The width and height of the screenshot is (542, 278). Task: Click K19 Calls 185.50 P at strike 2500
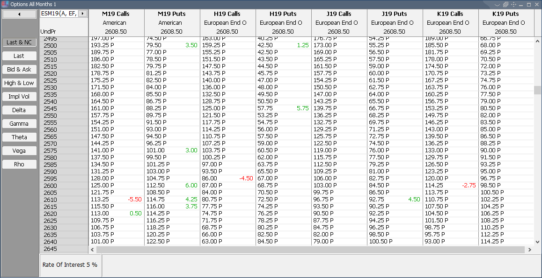pos(437,45)
